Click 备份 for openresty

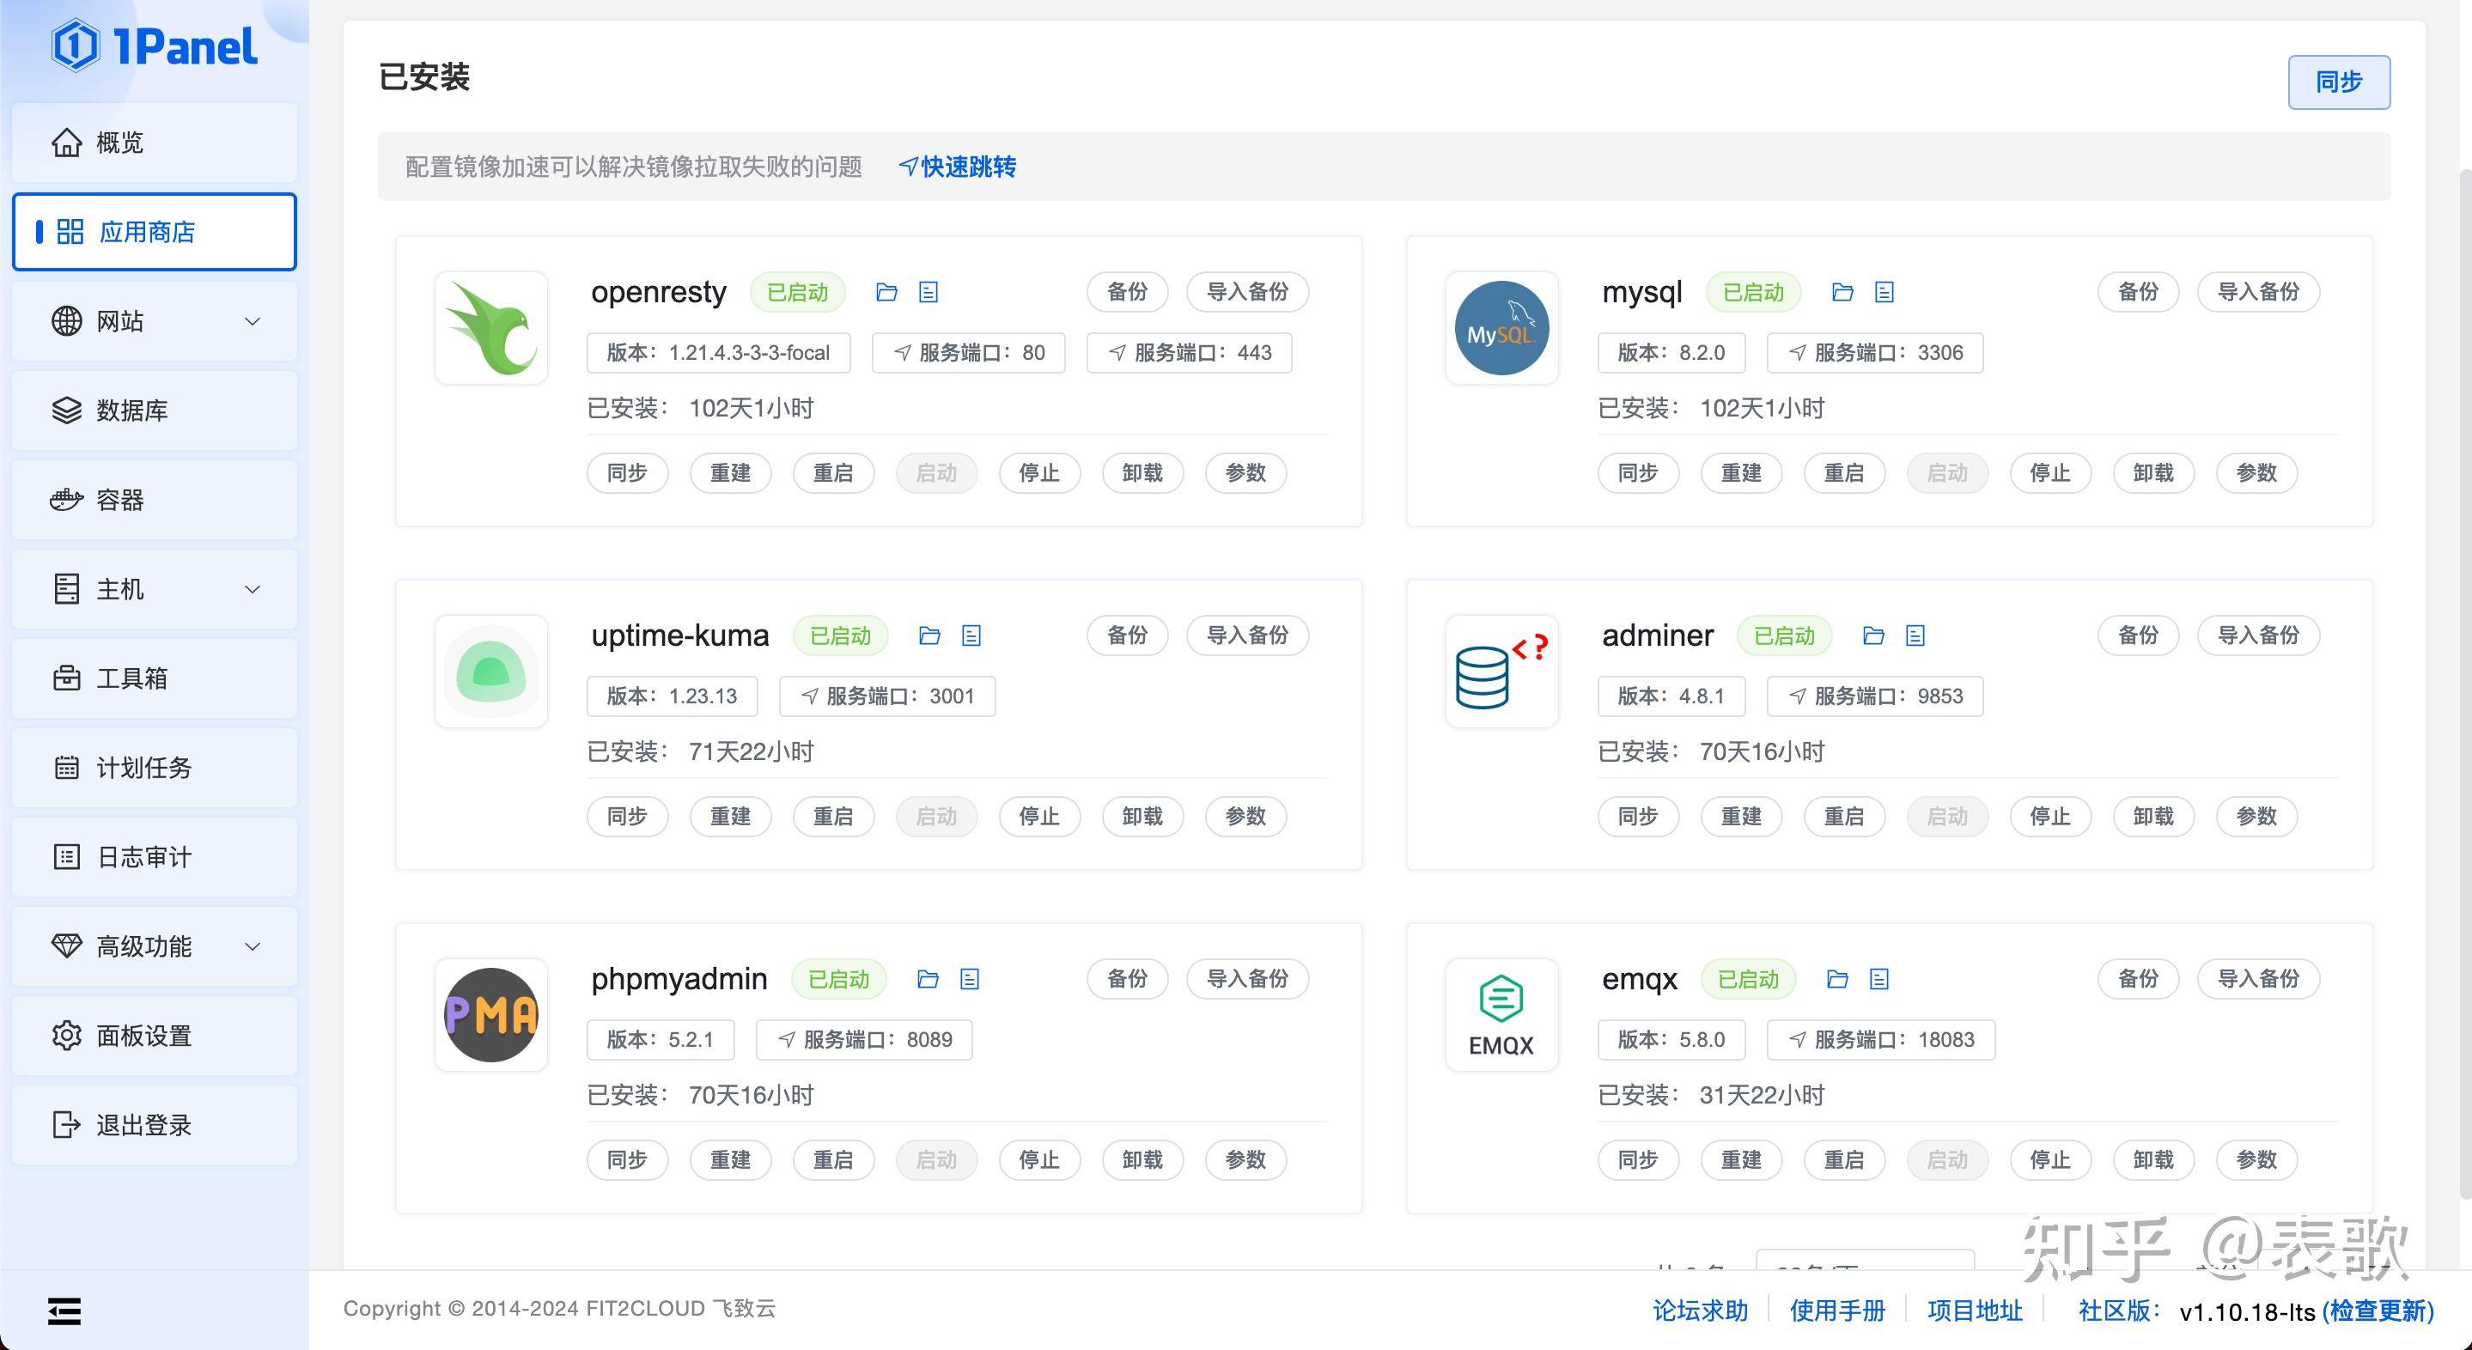click(x=1128, y=292)
